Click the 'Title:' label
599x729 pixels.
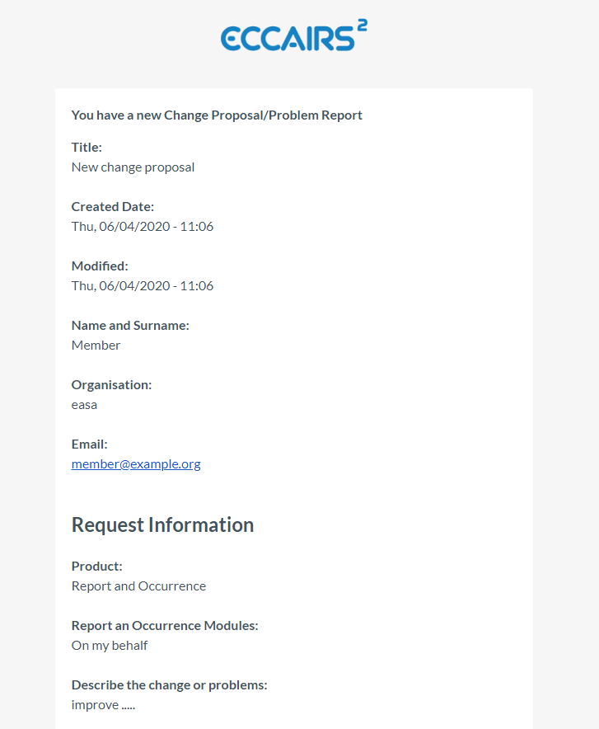[87, 148]
